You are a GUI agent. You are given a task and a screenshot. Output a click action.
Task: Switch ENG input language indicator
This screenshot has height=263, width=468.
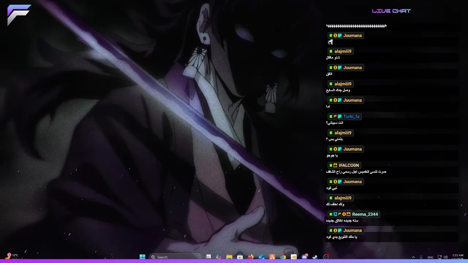coord(430,257)
